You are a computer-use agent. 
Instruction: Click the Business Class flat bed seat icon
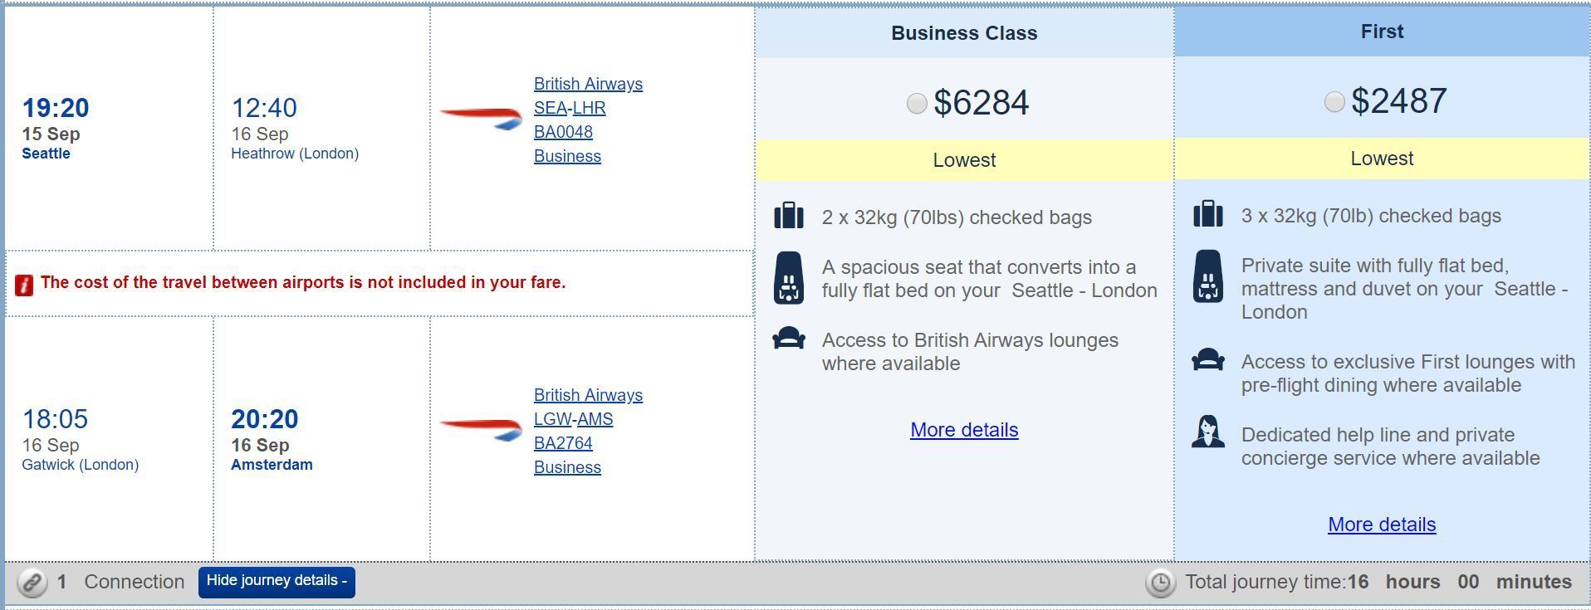tap(789, 279)
